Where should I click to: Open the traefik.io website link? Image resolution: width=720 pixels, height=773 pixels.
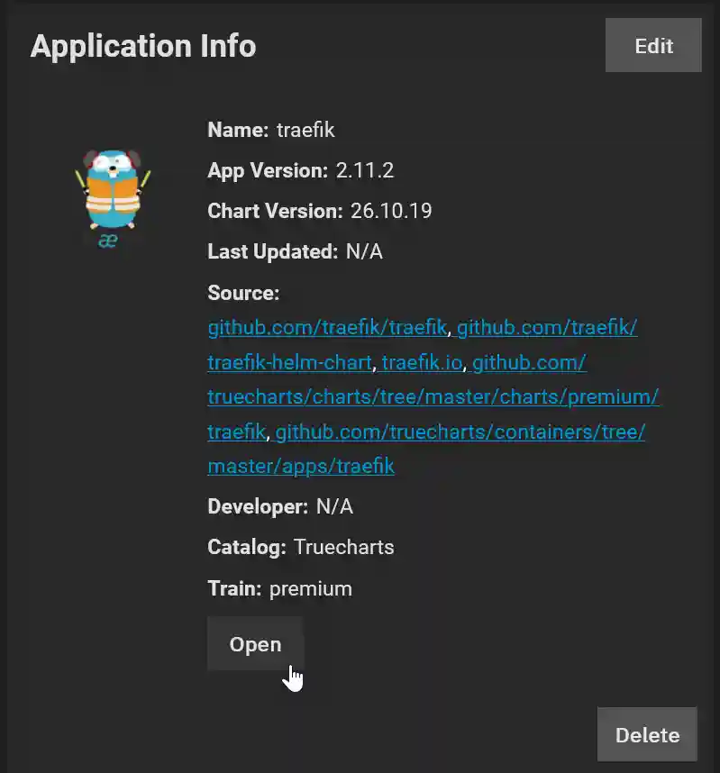pyautogui.click(x=424, y=362)
